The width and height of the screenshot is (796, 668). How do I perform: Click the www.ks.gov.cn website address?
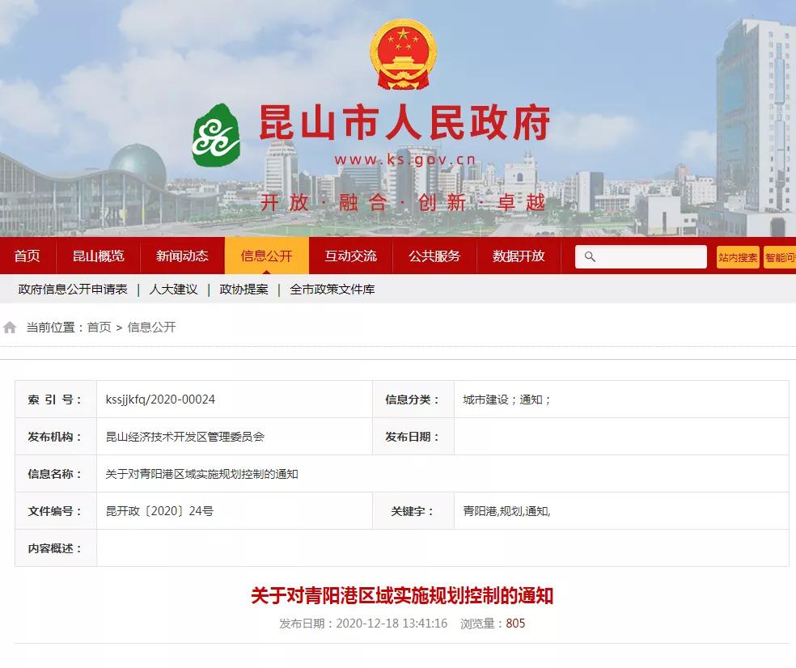pos(408,156)
